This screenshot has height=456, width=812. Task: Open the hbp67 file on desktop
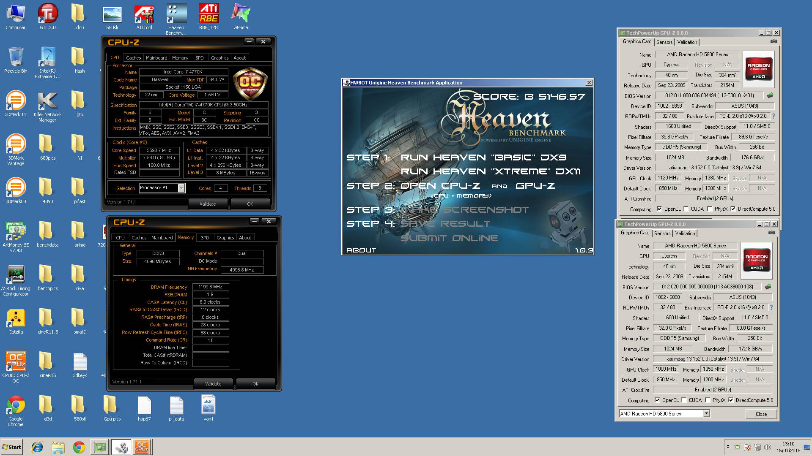(144, 408)
